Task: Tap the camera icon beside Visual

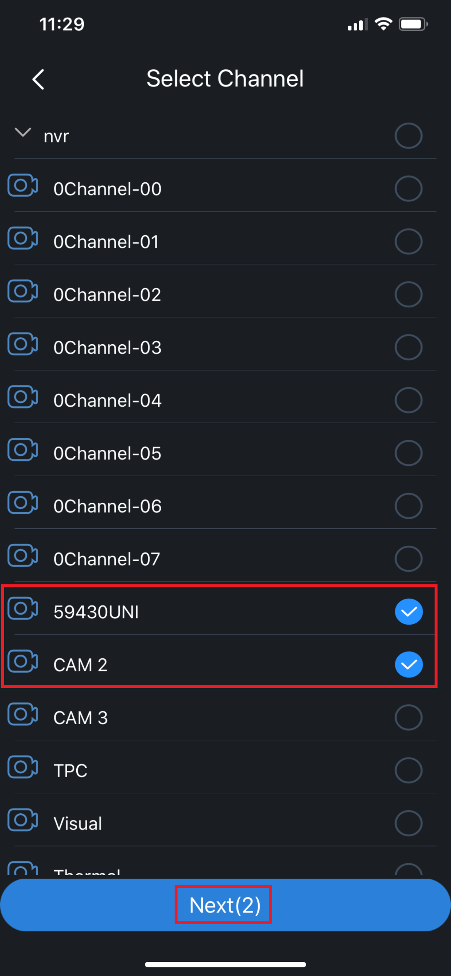Action: click(23, 820)
